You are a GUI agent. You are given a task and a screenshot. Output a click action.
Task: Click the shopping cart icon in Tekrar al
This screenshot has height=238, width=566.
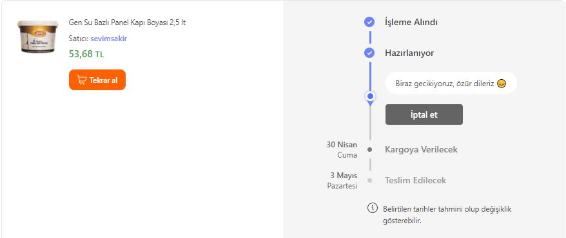pos(82,80)
